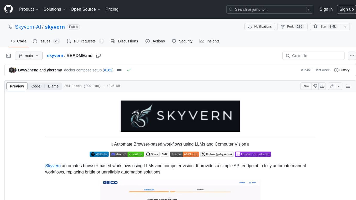The width and height of the screenshot is (356, 200).
Task: Download the raw file
Action: pos(322,86)
